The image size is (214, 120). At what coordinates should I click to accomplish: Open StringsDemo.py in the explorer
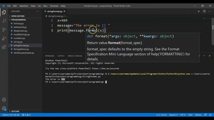coord(21,49)
